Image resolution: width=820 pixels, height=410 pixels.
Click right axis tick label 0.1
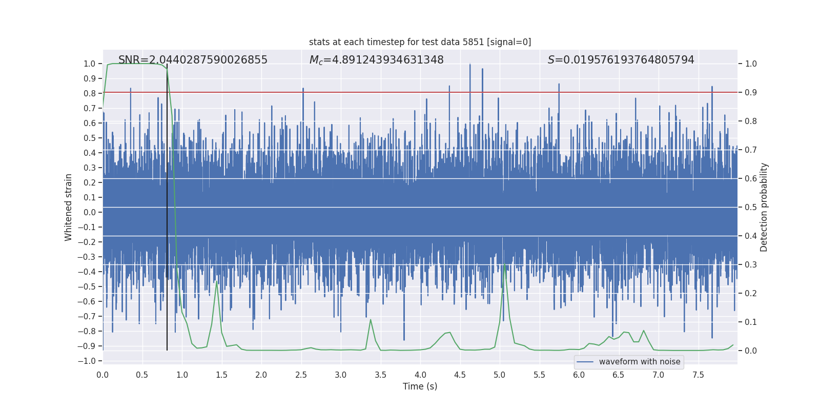click(x=751, y=322)
